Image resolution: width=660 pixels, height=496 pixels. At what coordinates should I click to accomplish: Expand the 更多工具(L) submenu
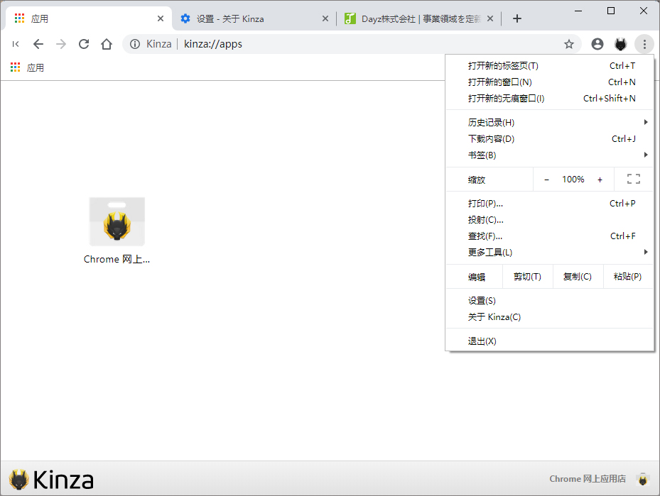(550, 252)
